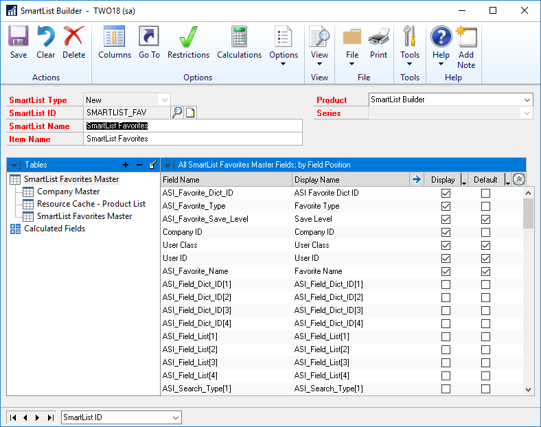Screen dimensions: 541x427
Task: Open the Tools menu arrow
Action: click(409, 64)
